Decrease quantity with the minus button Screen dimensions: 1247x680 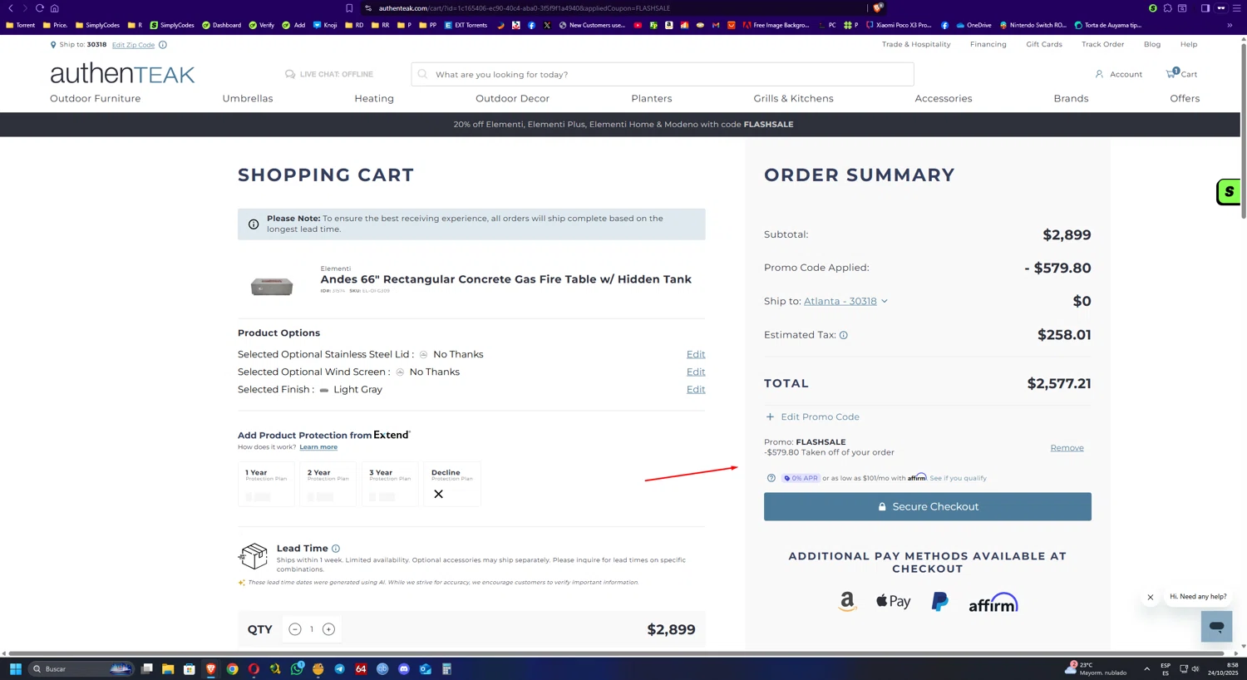[295, 629]
